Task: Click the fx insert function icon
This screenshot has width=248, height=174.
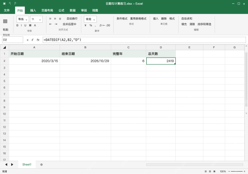Action: 38,40
